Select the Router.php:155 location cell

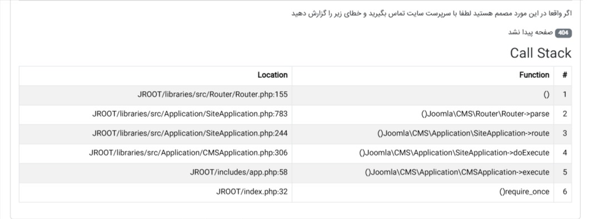tap(212, 94)
